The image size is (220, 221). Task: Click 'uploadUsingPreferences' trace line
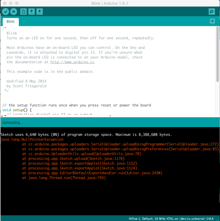(120, 149)
